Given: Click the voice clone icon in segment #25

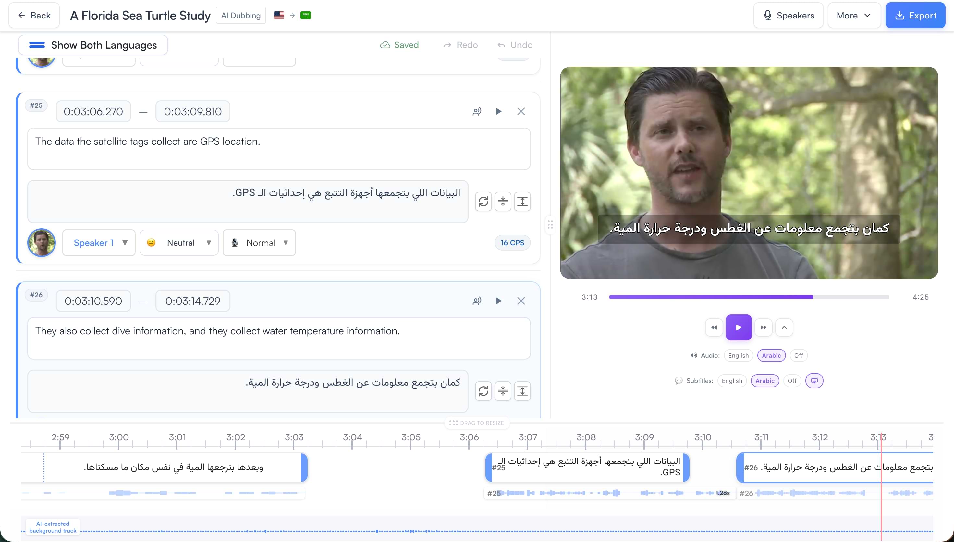Looking at the screenshot, I should (477, 111).
